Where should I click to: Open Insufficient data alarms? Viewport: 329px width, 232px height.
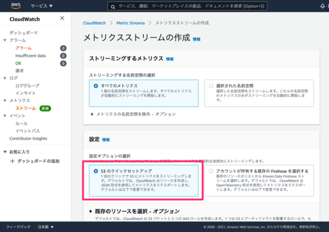30,55
